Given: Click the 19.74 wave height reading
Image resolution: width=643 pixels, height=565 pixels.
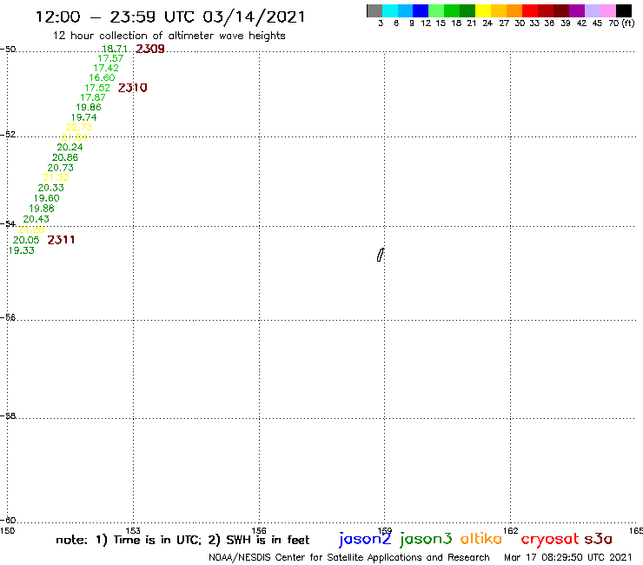Looking at the screenshot, I should tap(83, 117).
